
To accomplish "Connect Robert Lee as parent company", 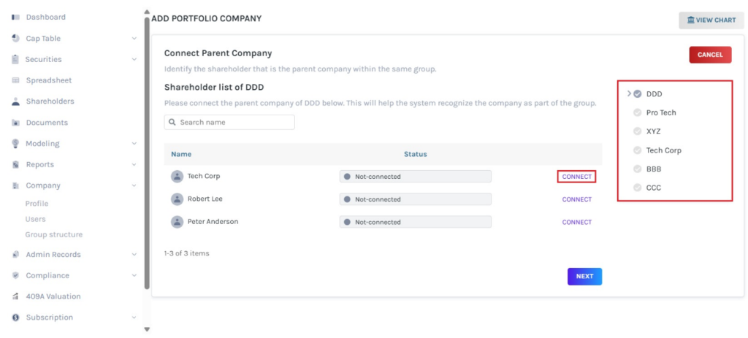I will [x=576, y=199].
